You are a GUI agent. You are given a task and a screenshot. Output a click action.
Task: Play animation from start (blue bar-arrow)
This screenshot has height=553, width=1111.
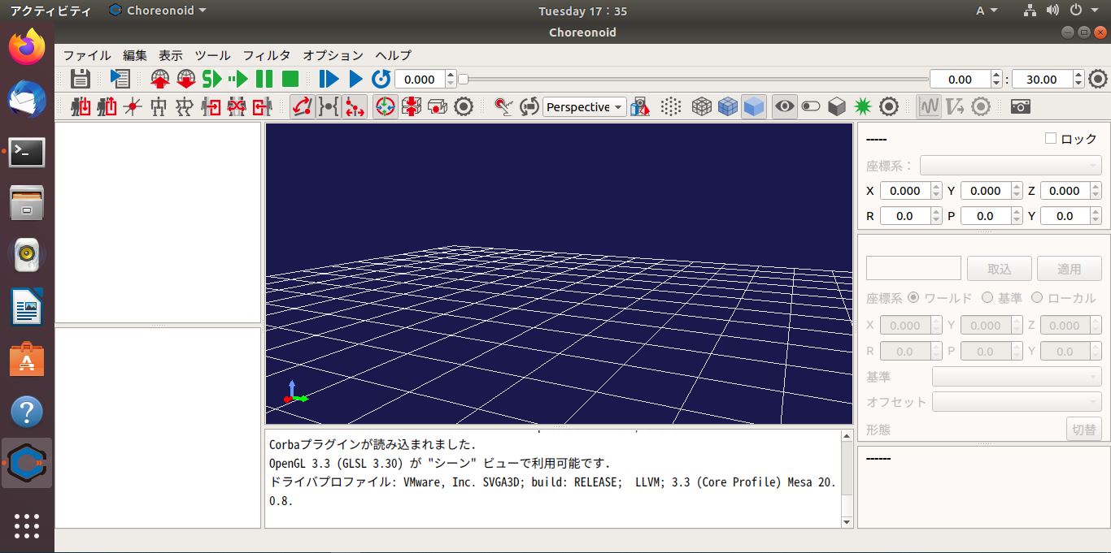(329, 79)
